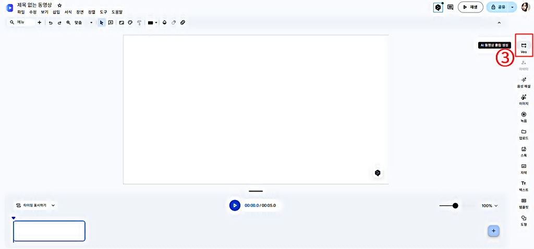Choose the select arrow cursor tool

(102, 23)
